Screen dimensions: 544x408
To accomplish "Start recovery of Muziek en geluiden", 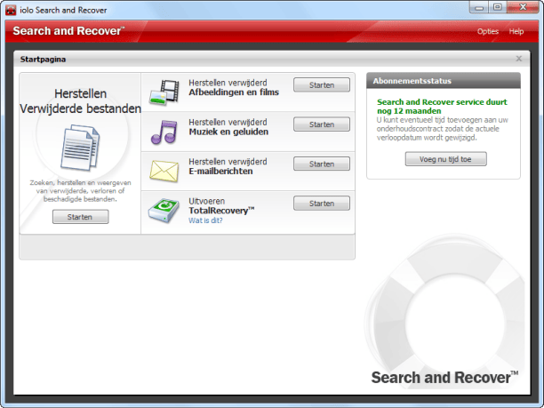I will coord(322,124).
